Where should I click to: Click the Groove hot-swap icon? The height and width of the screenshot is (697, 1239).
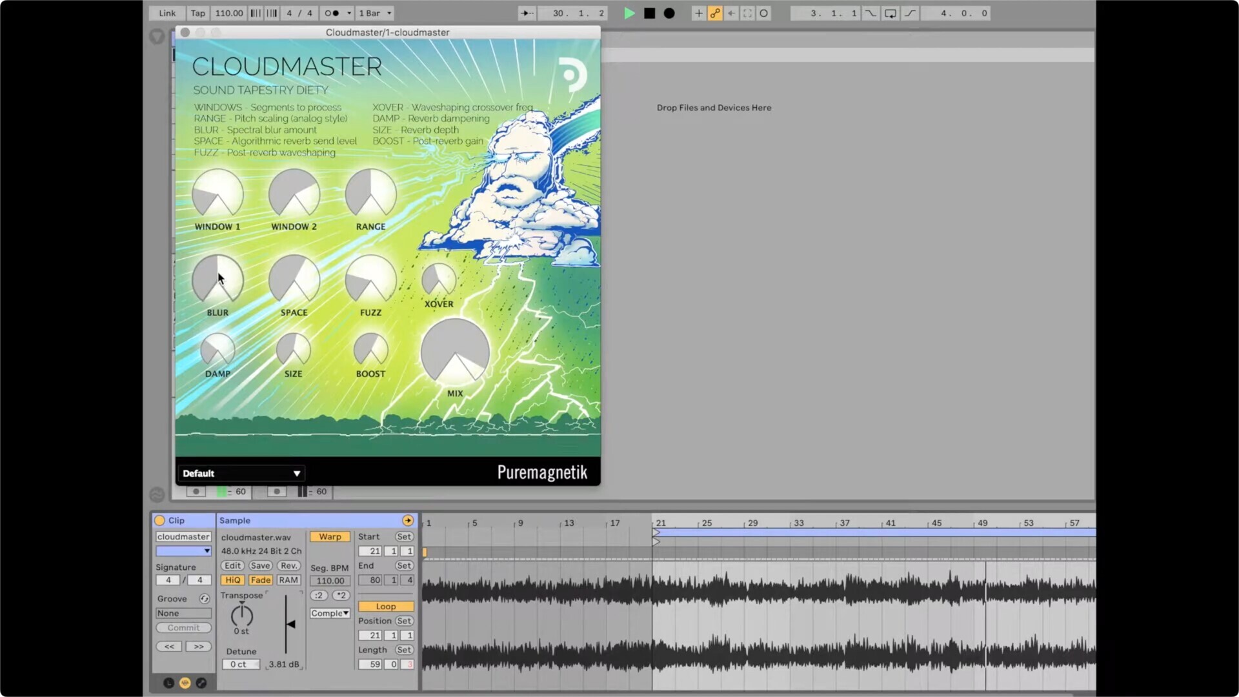(x=205, y=598)
